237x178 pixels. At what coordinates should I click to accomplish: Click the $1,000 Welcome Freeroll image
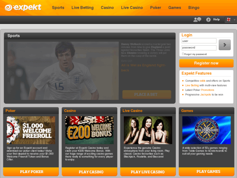31,130
